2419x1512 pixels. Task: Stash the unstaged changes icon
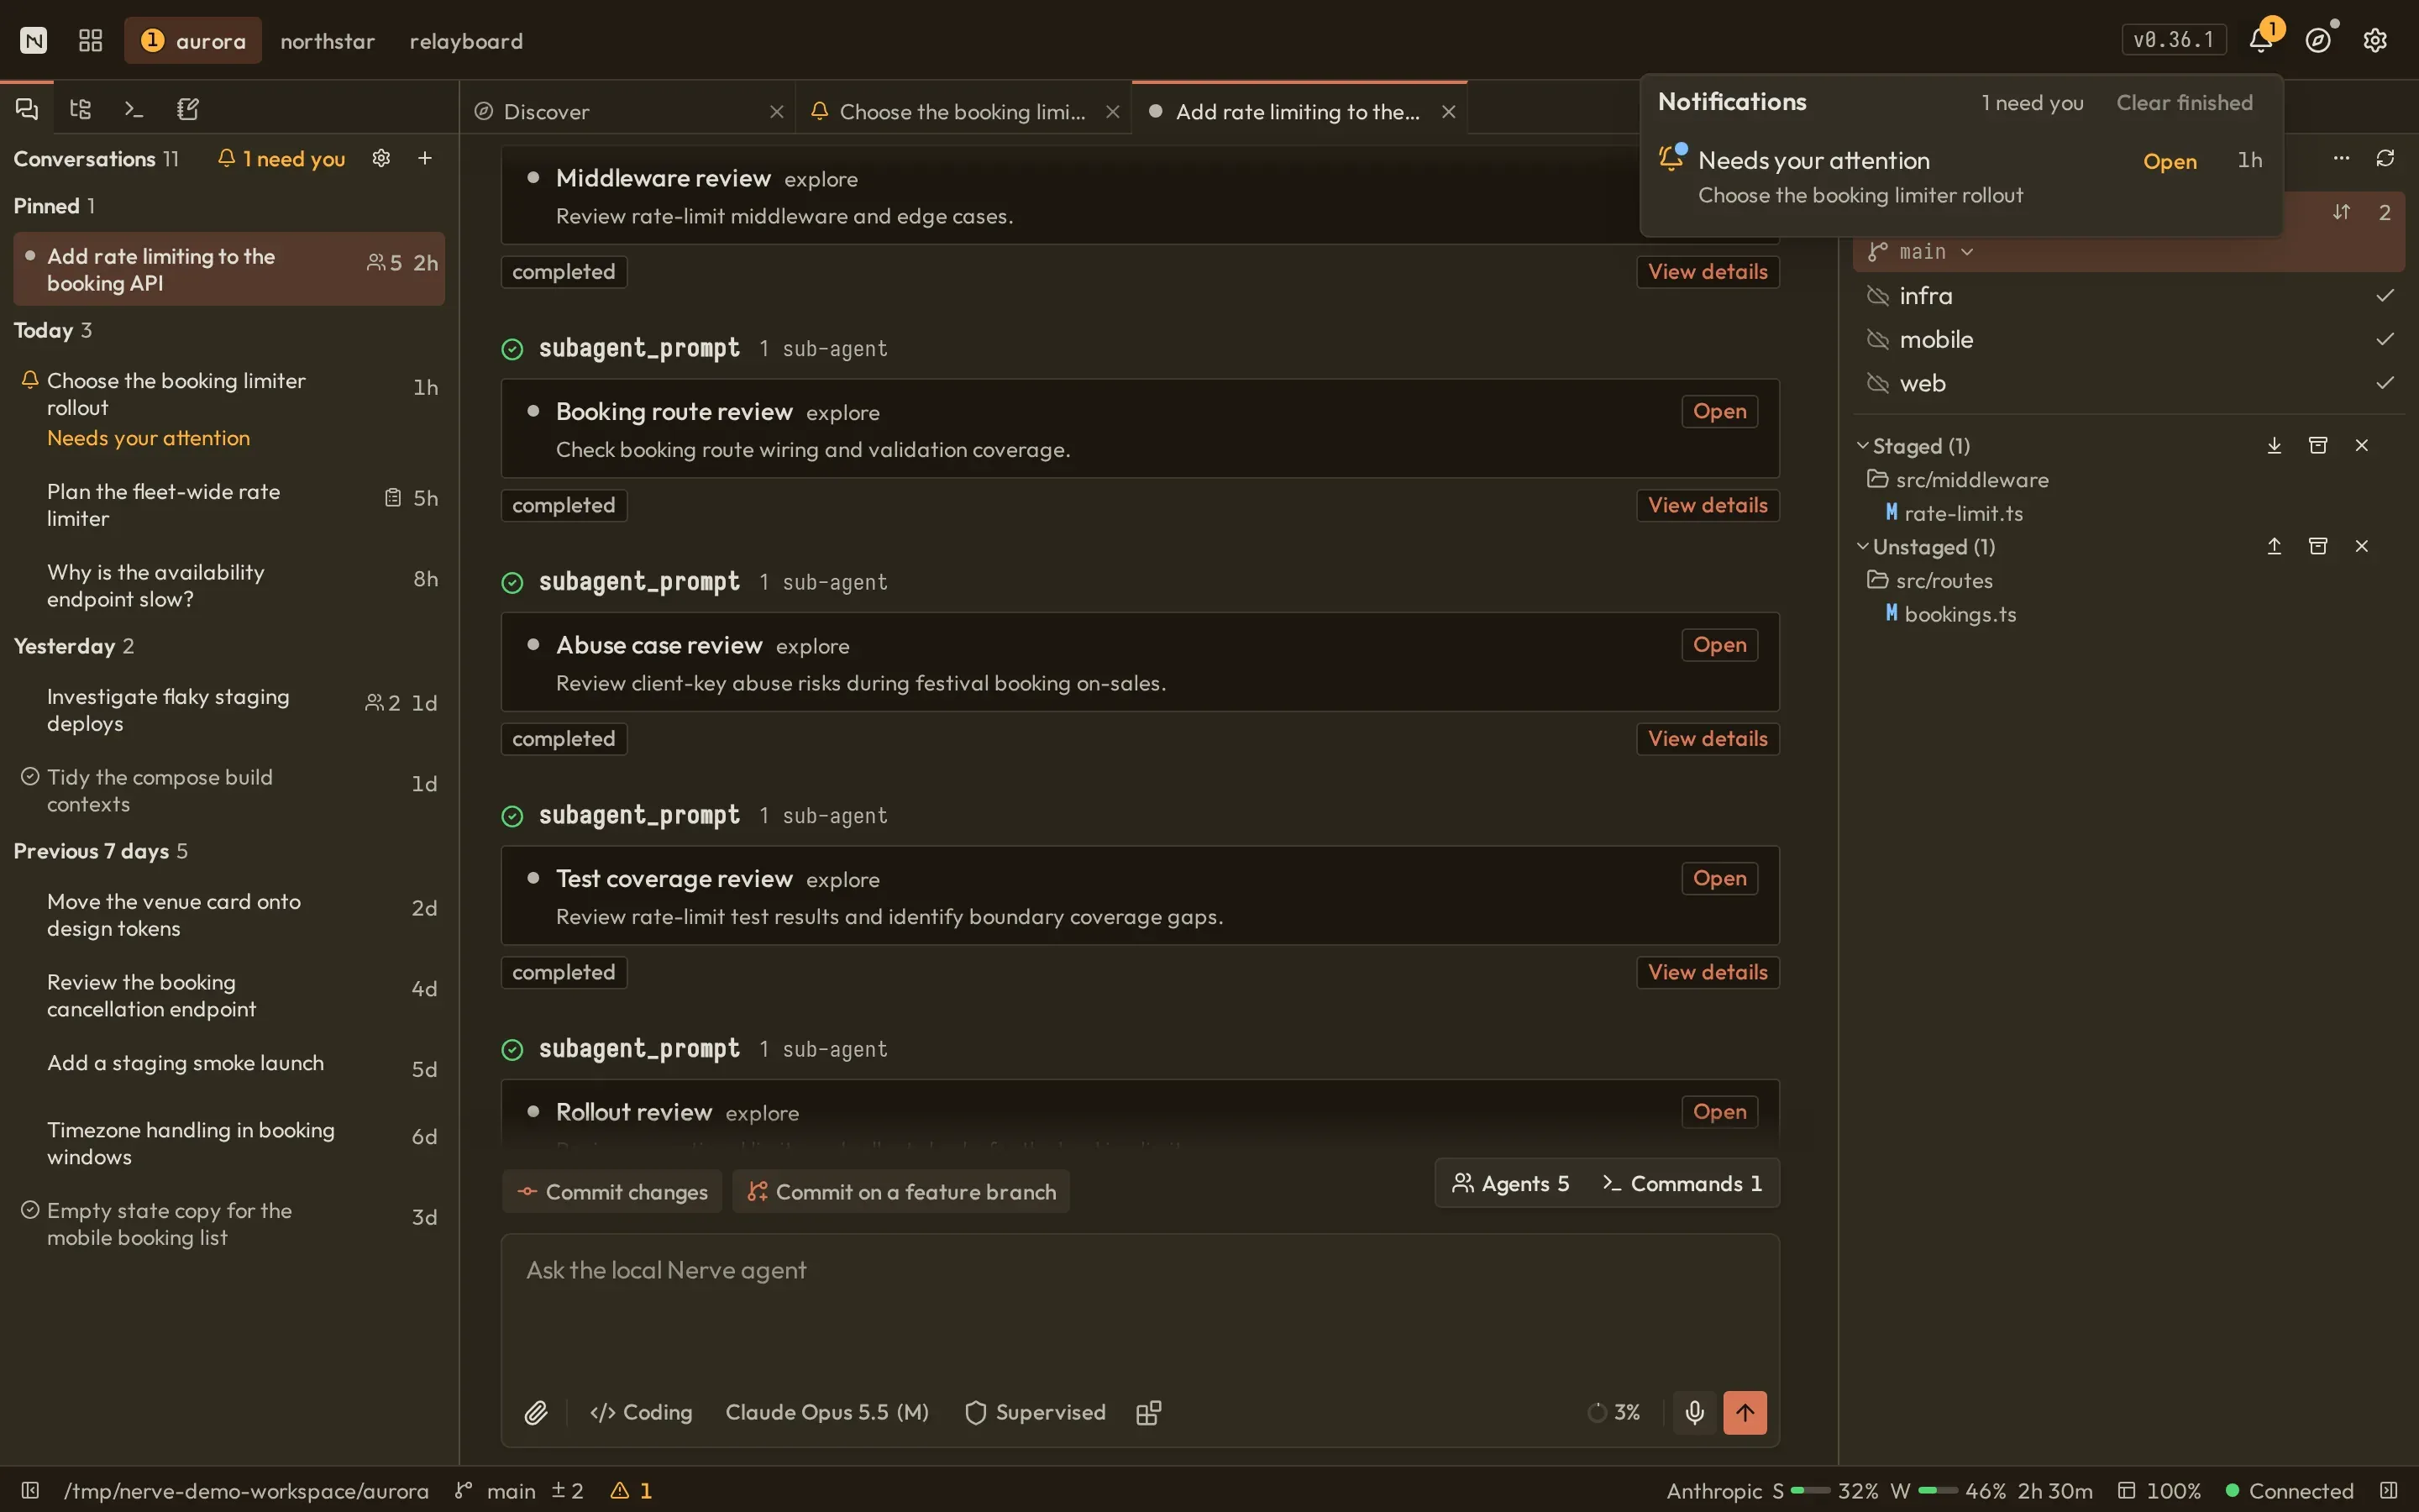point(2318,546)
